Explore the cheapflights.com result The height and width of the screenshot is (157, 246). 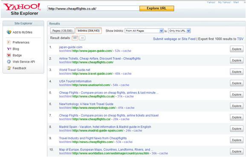point(237,60)
